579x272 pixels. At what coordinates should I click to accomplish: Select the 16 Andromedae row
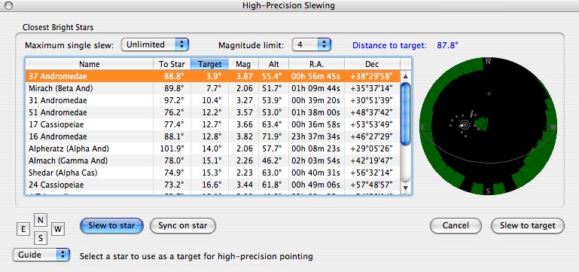[x=212, y=136]
